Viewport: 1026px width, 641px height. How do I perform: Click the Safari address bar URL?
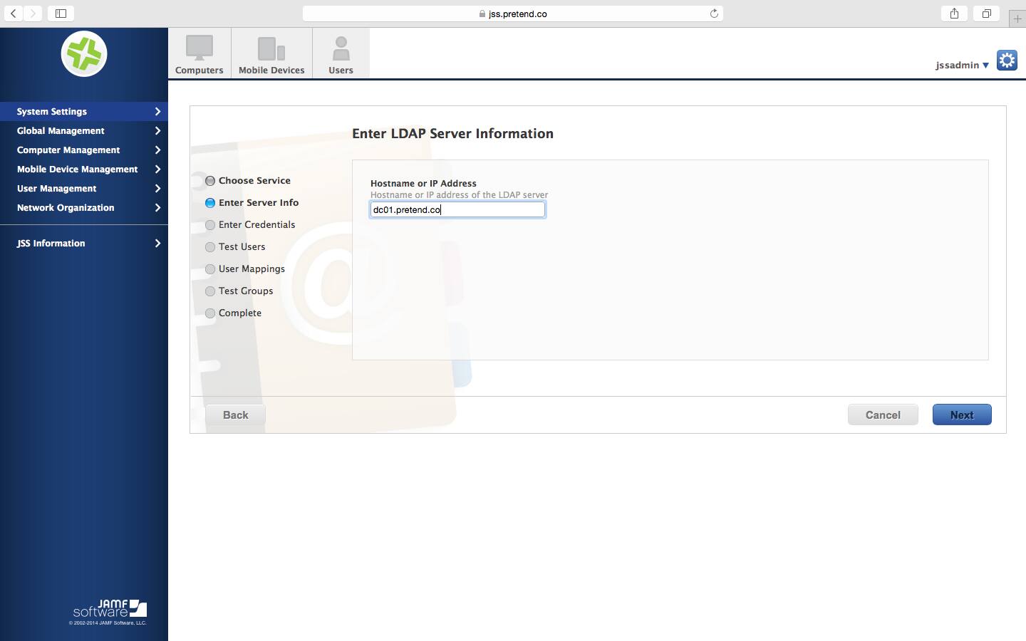tap(513, 14)
